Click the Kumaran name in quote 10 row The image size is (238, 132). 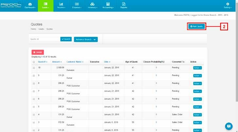(x=70, y=70)
